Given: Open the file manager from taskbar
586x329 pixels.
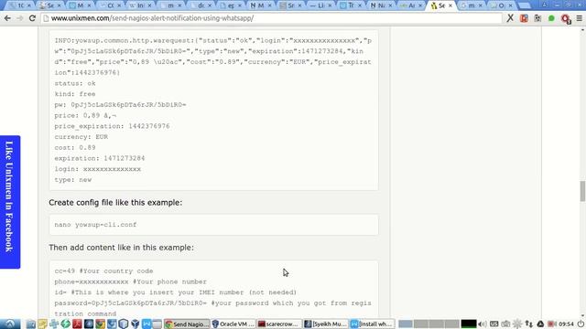Looking at the screenshot, I should point(30,324).
